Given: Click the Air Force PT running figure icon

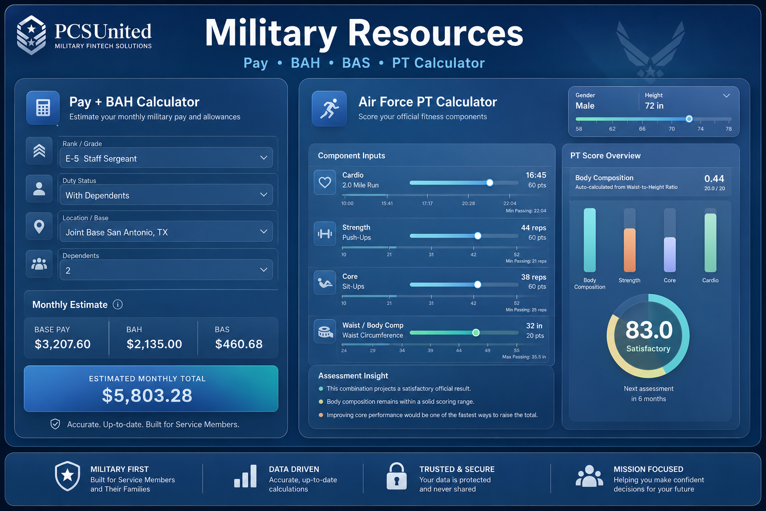Looking at the screenshot, I should [x=329, y=108].
